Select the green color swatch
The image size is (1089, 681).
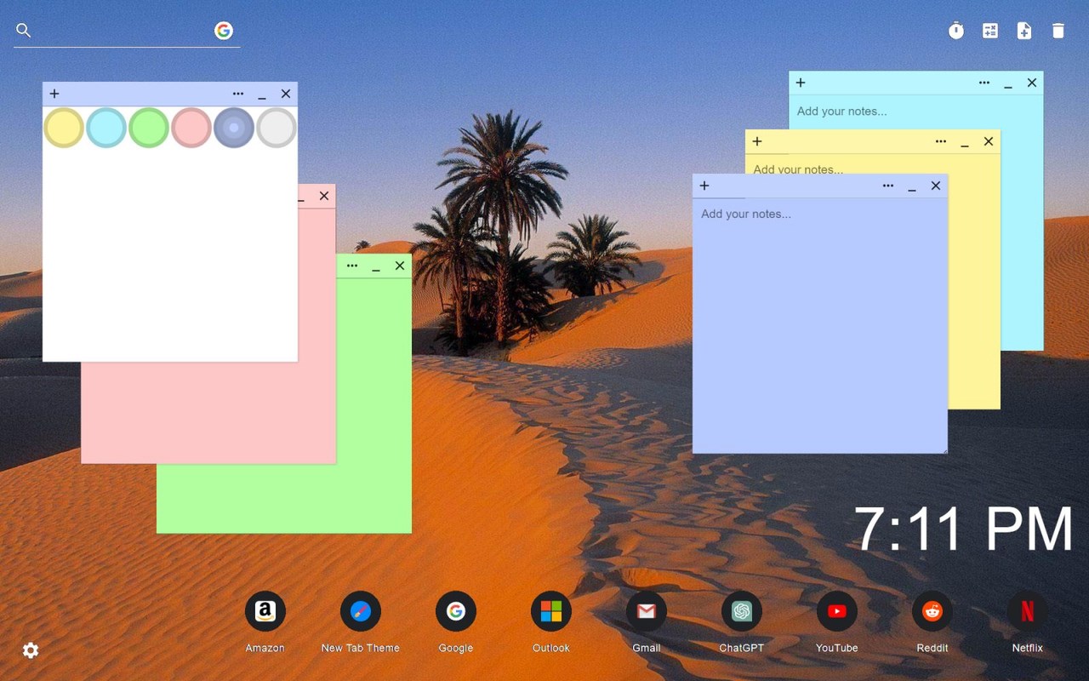[x=149, y=128]
